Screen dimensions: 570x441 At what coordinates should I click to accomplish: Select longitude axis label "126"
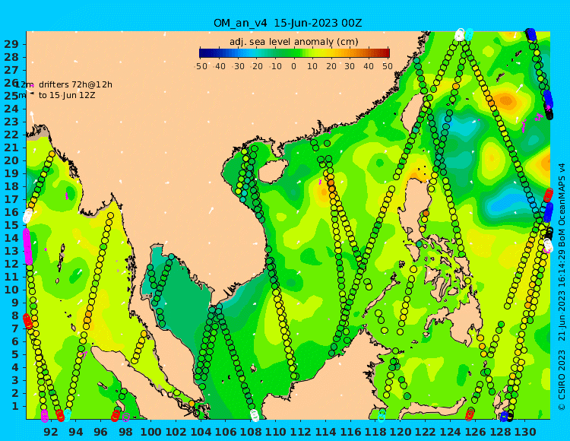click(x=475, y=432)
